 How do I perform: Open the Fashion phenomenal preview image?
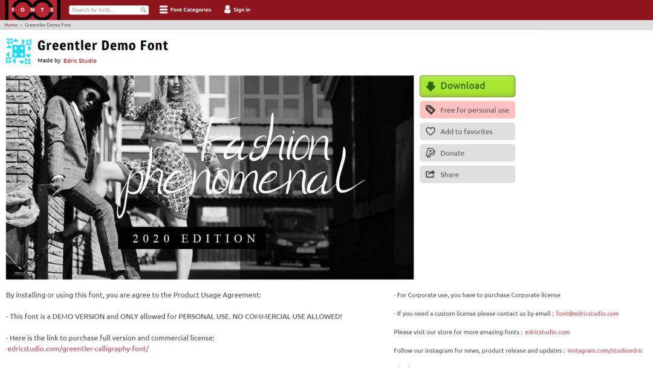coord(210,177)
